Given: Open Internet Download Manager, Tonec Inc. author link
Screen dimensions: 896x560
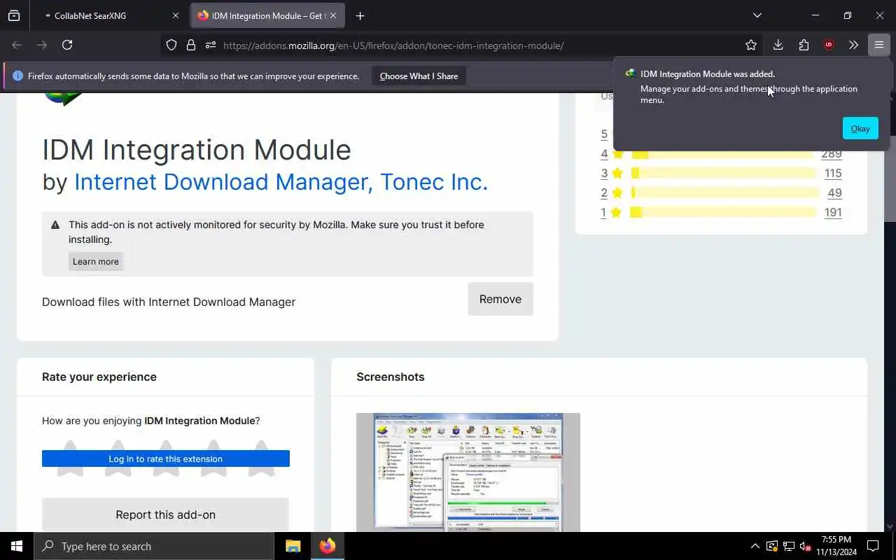Looking at the screenshot, I should 281,182.
